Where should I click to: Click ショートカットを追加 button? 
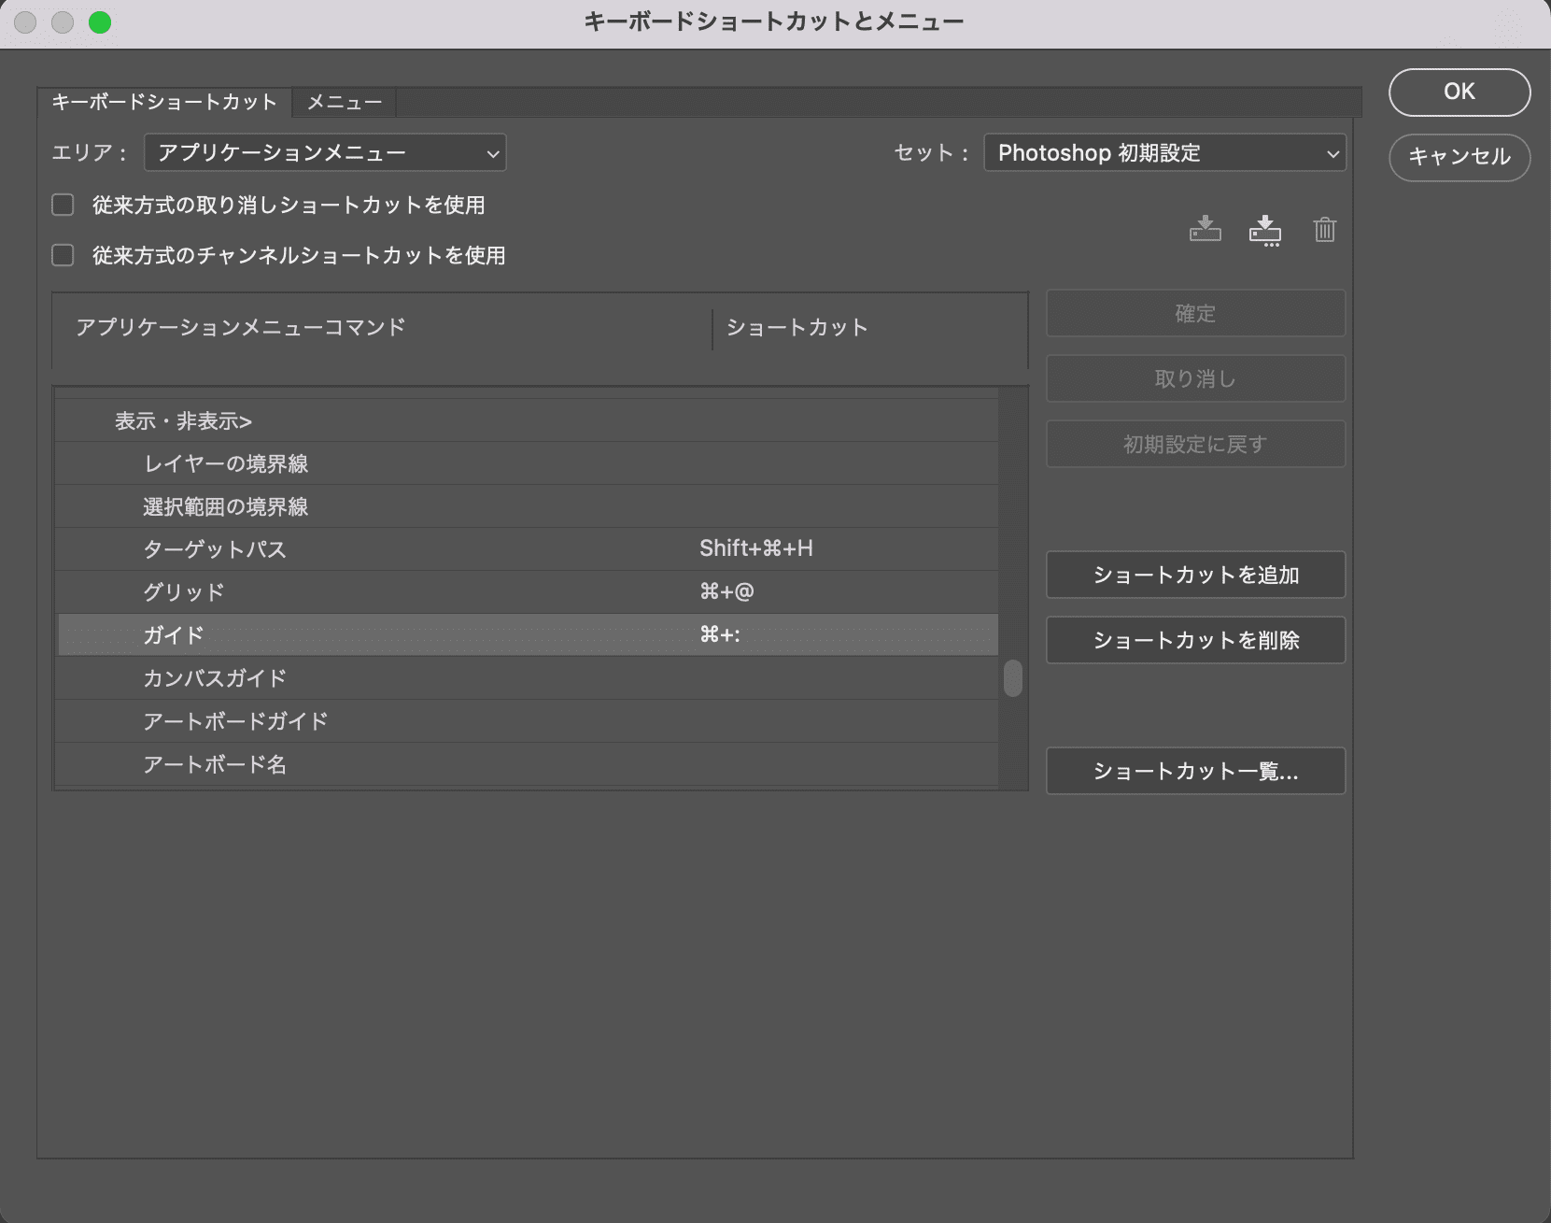pos(1195,575)
